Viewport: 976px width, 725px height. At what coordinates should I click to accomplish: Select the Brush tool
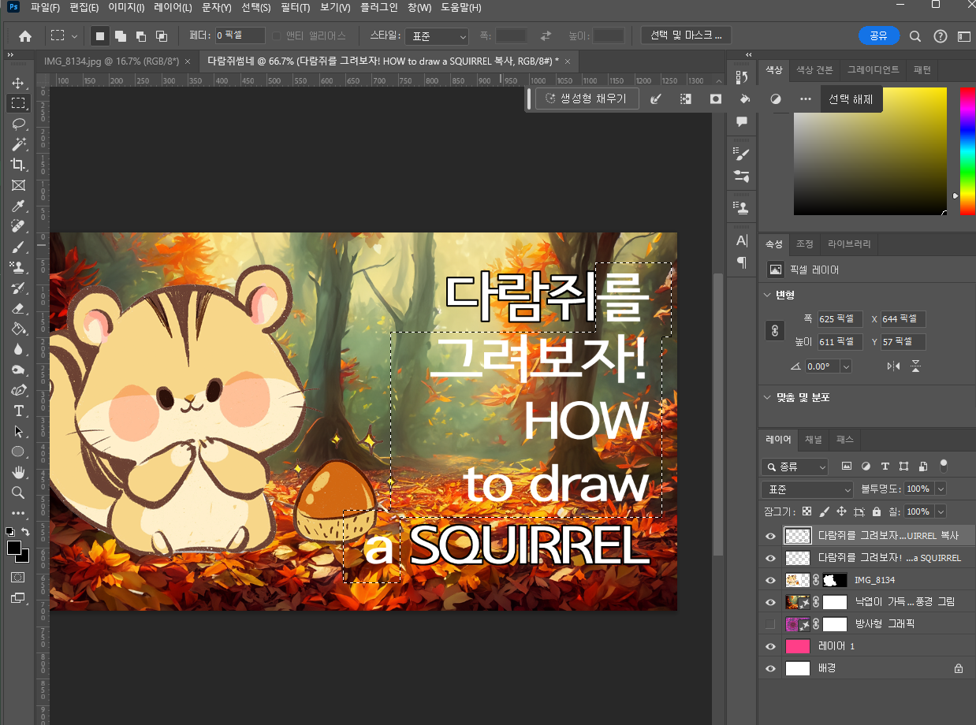(17, 247)
